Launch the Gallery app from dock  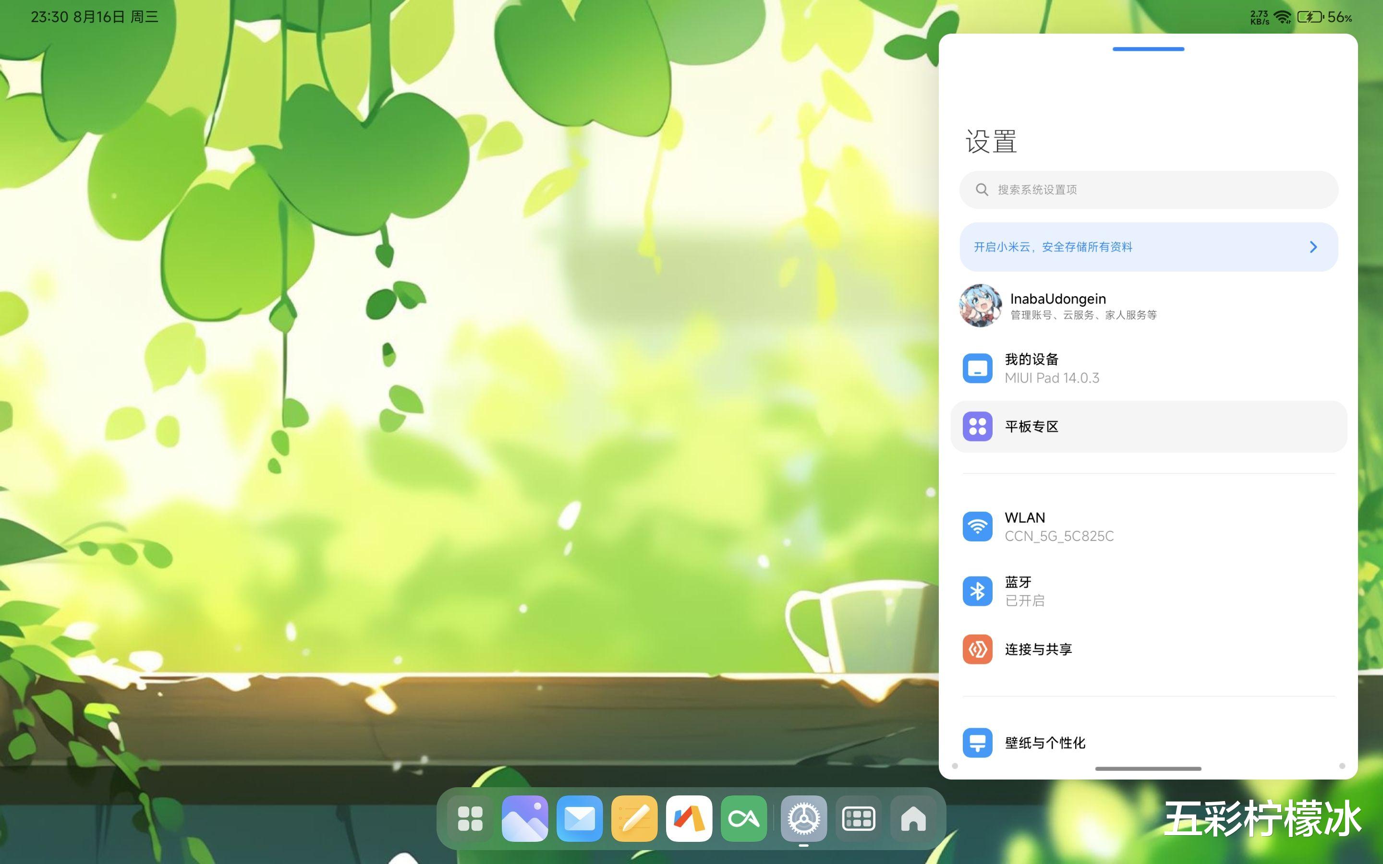524,818
